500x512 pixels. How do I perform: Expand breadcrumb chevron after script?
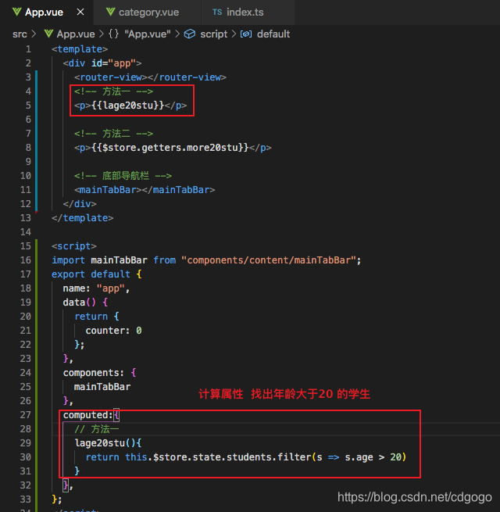pos(234,34)
